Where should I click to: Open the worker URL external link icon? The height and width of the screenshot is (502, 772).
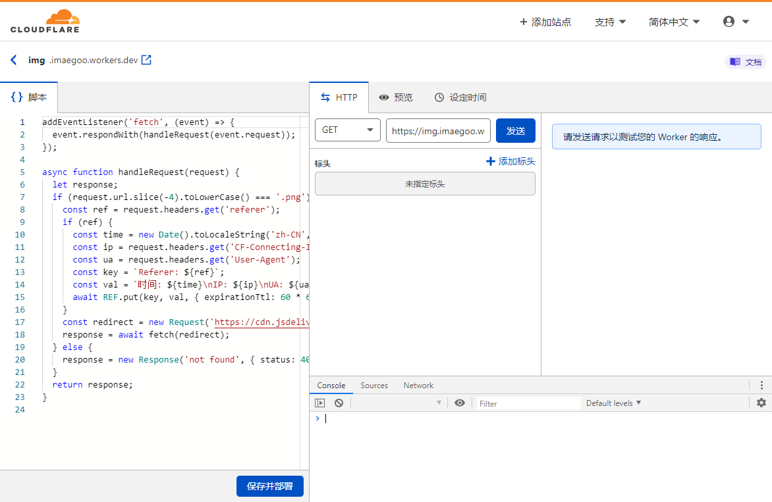coord(146,60)
